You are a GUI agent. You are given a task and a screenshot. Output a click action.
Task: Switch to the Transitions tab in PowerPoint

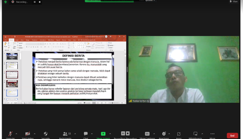coord(35,40)
